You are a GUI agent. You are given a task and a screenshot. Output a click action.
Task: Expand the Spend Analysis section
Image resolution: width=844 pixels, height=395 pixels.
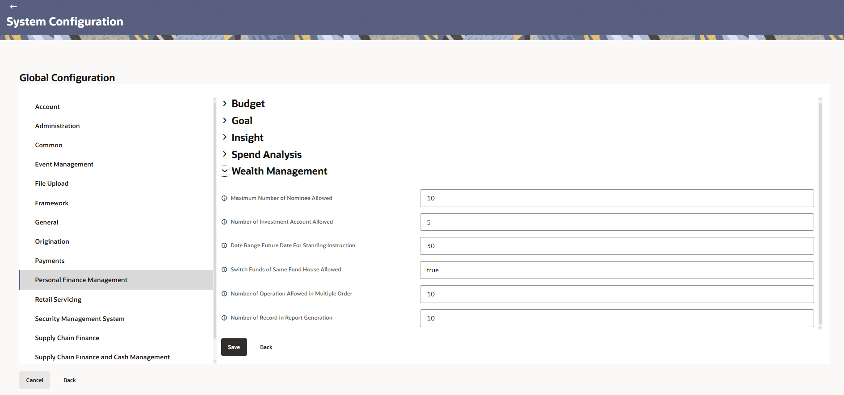[225, 154]
